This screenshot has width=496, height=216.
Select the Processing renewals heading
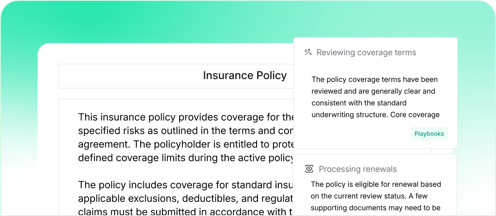(358, 169)
